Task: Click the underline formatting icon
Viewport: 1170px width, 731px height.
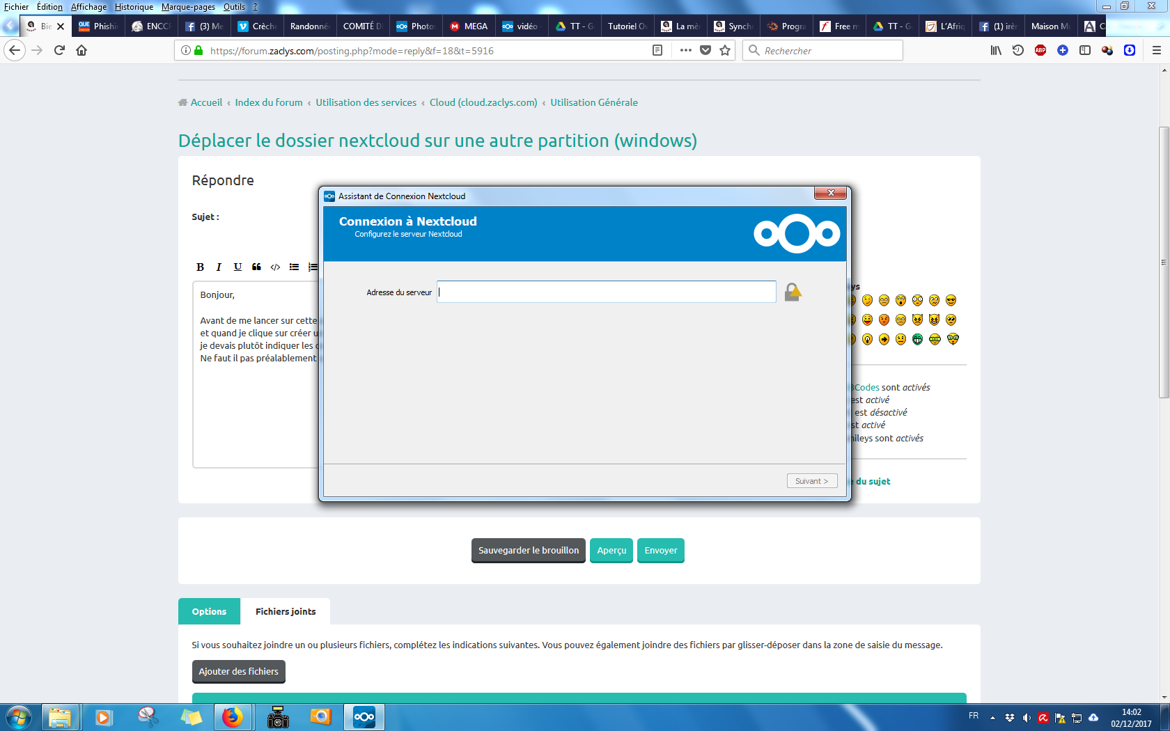Action: pos(237,267)
